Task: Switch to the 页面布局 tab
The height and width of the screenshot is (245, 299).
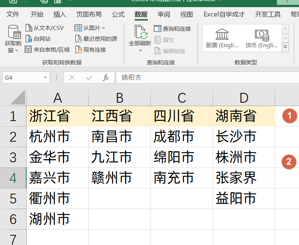Action: [89, 14]
